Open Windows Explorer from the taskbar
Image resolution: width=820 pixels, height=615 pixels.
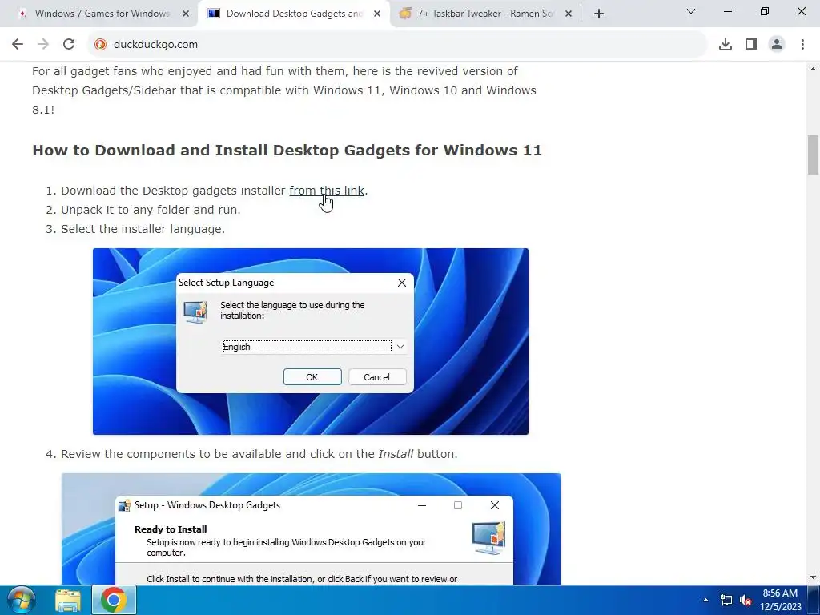point(68,600)
